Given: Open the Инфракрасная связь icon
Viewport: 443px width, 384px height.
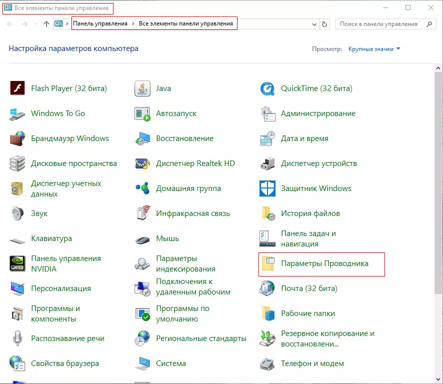Looking at the screenshot, I should [142, 213].
